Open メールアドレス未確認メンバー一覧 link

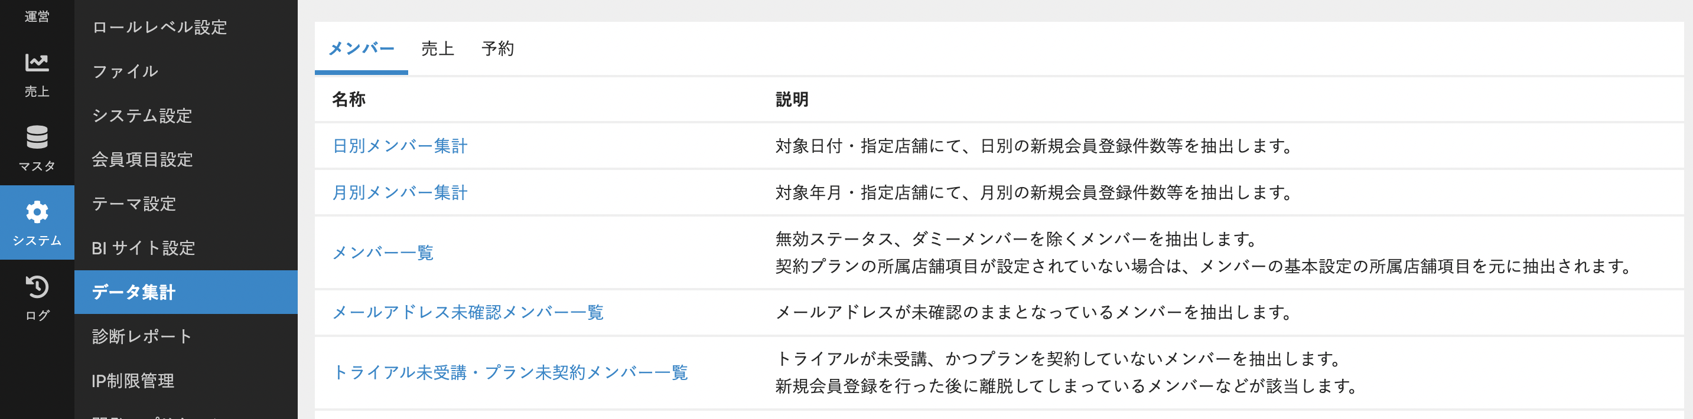point(467,313)
